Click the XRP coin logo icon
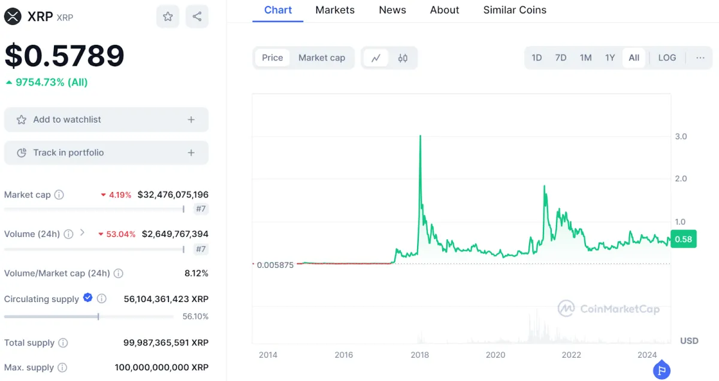719x381 pixels. [13, 17]
